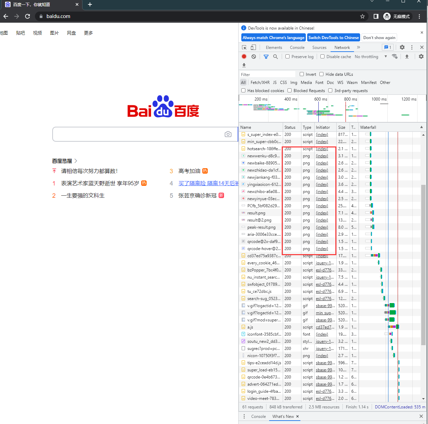
Task: Open the issues counter badge
Action: 388,47
